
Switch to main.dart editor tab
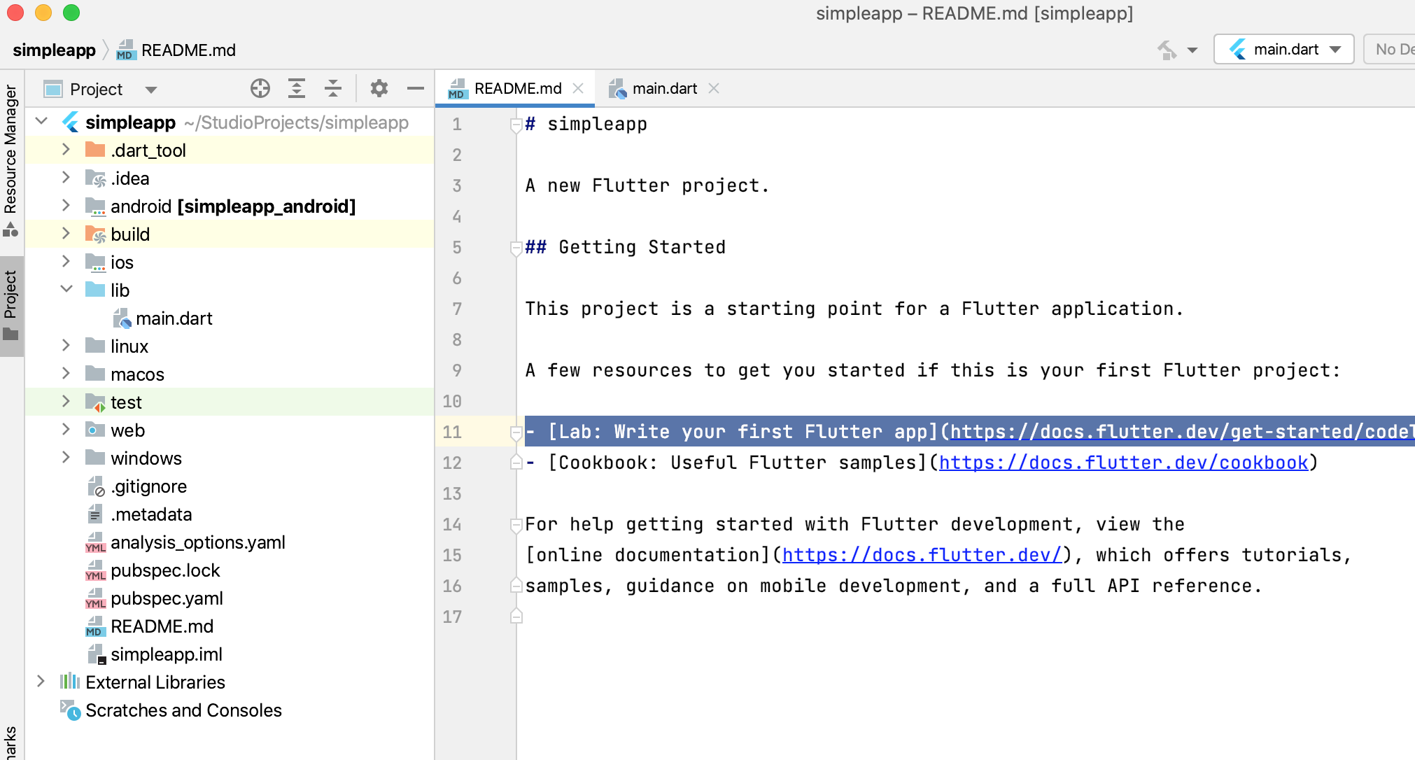coord(663,89)
